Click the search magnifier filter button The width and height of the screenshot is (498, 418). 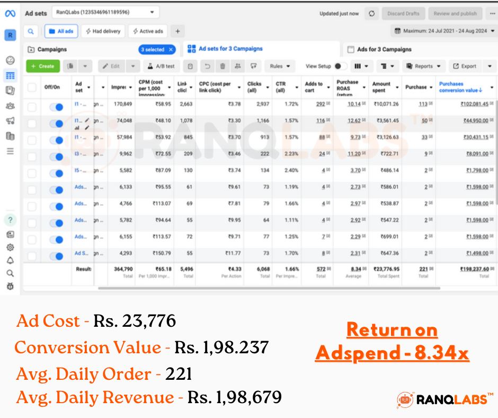[x=31, y=31]
